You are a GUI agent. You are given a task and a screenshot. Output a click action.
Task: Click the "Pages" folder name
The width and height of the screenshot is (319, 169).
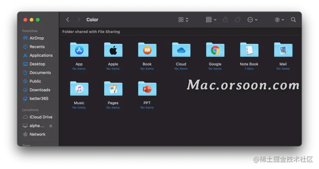coord(113,103)
